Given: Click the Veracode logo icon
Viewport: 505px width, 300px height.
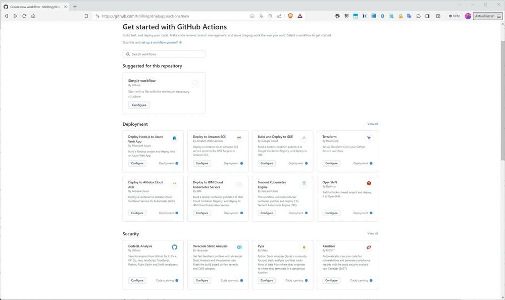Looking at the screenshot, I should point(239,247).
